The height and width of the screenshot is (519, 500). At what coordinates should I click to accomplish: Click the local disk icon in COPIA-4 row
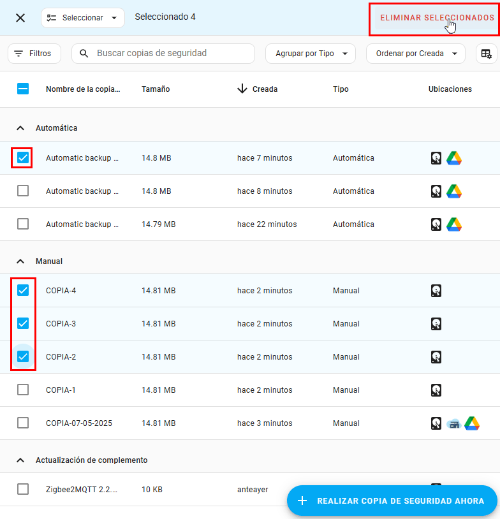click(x=436, y=291)
